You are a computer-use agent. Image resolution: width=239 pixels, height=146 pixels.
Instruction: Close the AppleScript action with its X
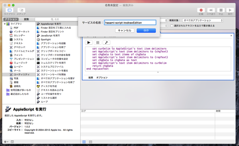tap(231, 36)
